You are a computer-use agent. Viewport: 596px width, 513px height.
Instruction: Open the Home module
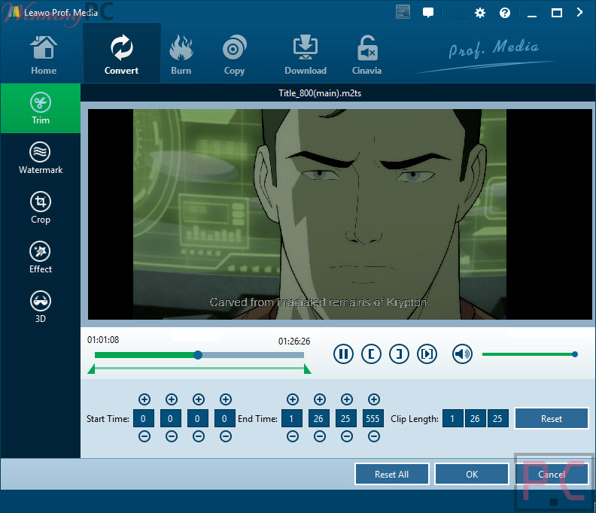44,55
